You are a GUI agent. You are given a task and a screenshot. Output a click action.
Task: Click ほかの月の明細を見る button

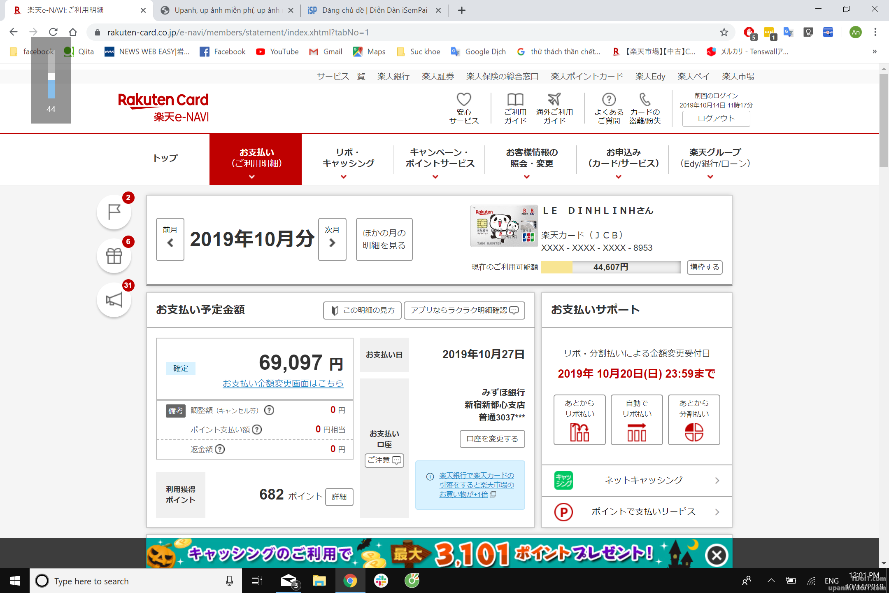click(x=384, y=239)
